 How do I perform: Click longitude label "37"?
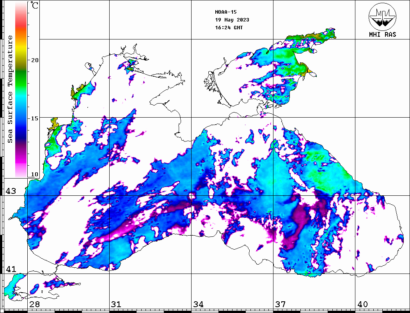280,304
